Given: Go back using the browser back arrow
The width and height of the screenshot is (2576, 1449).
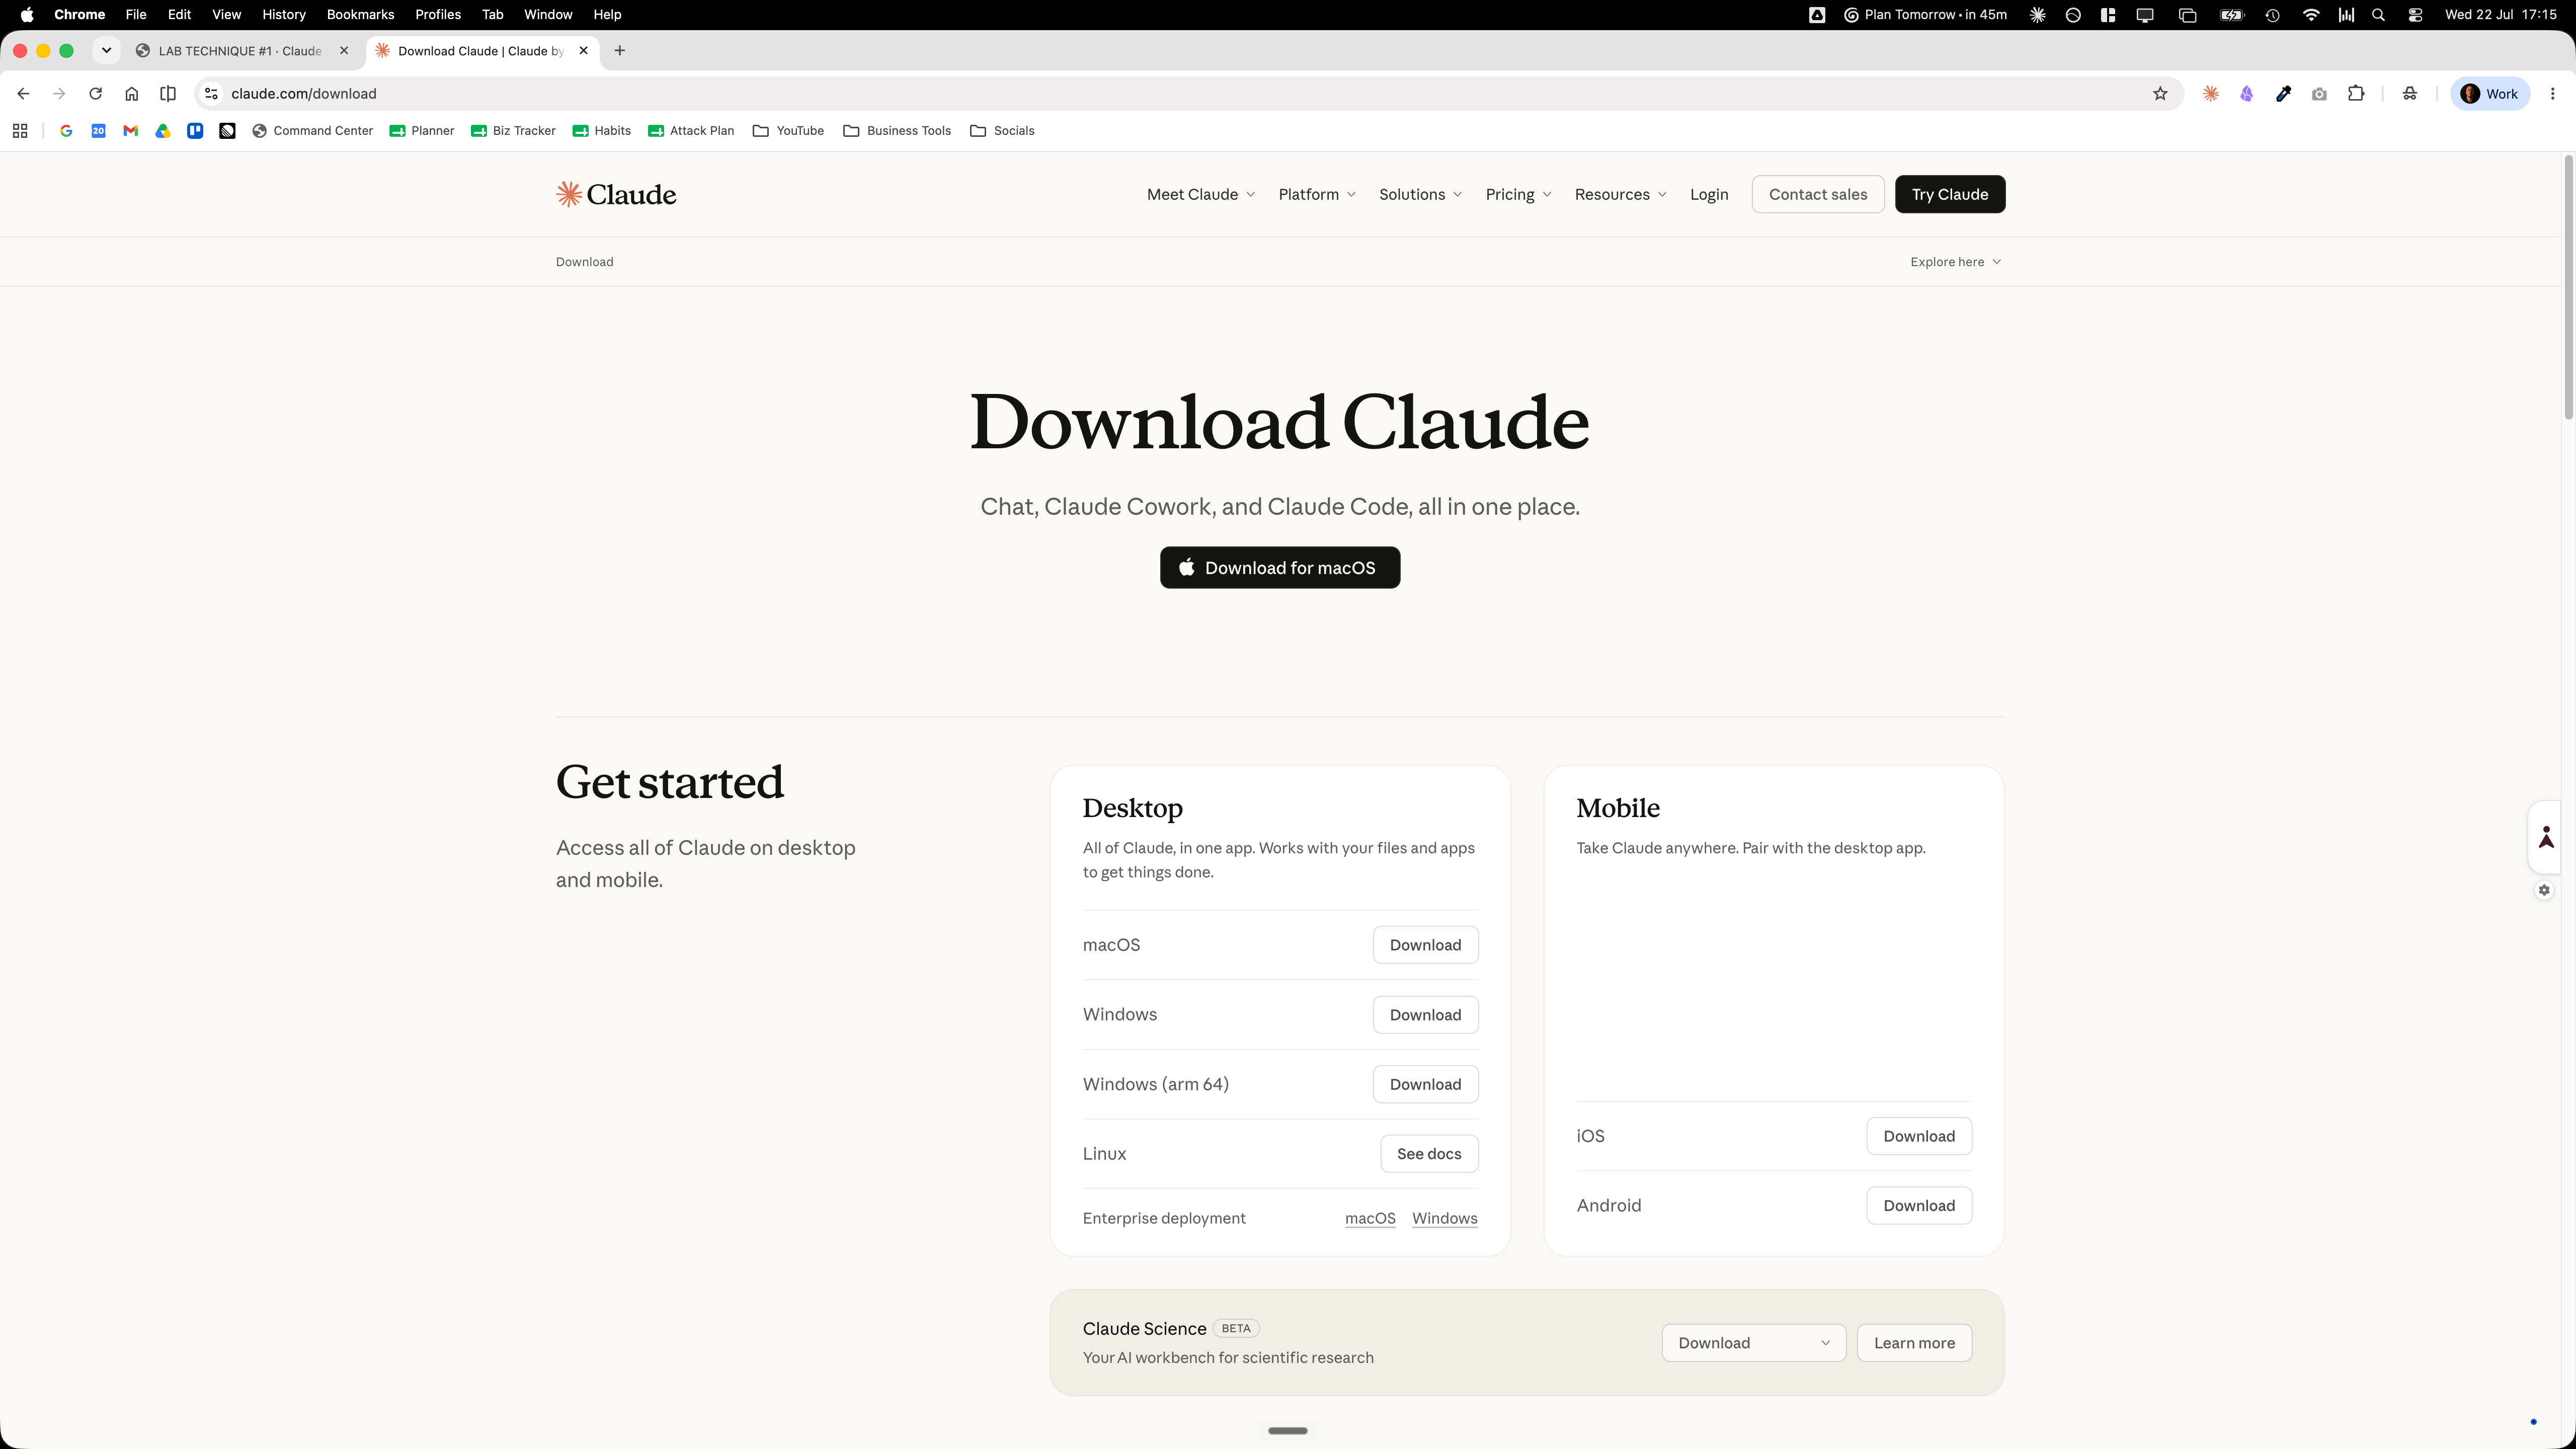Looking at the screenshot, I should tap(23, 93).
